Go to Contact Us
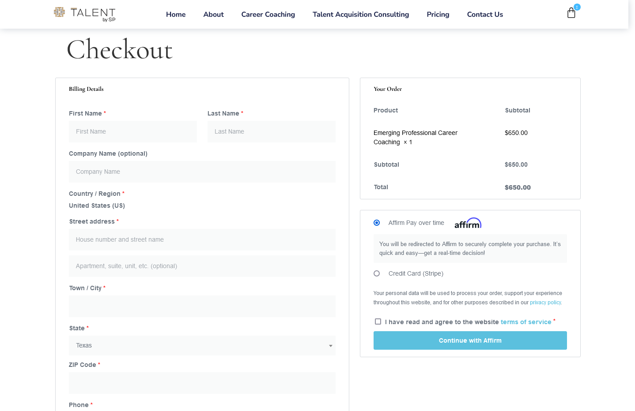This screenshot has height=411, width=635. [x=485, y=15]
